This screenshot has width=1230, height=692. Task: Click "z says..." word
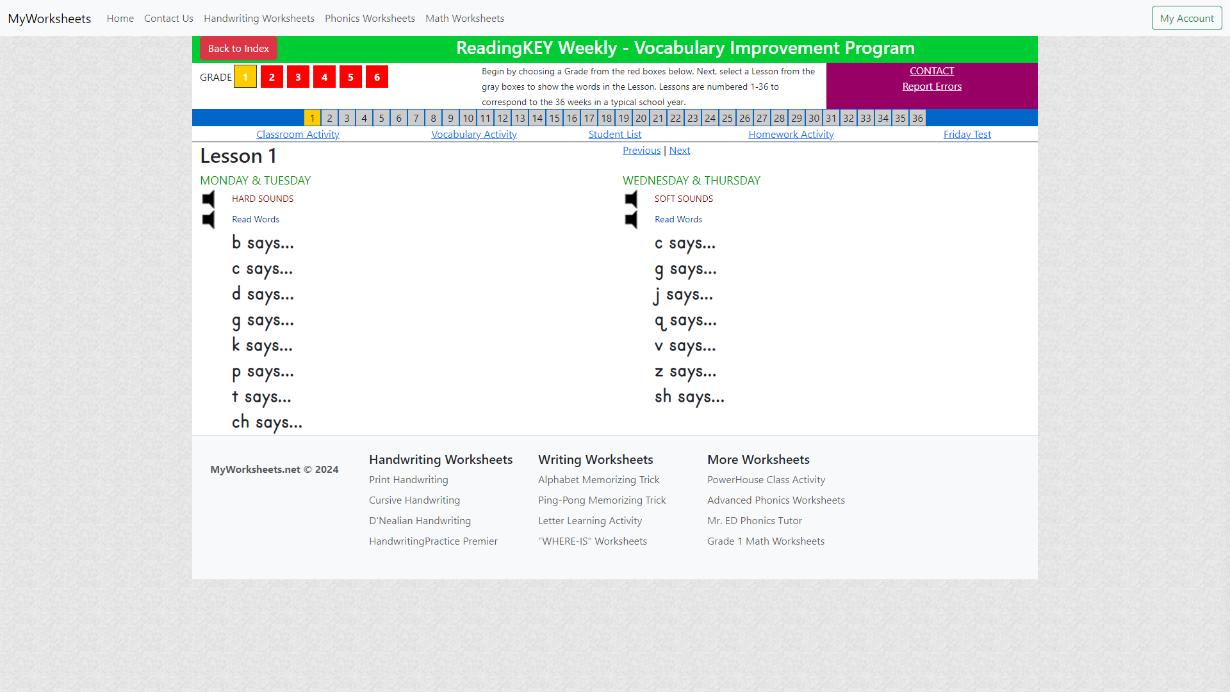click(685, 372)
